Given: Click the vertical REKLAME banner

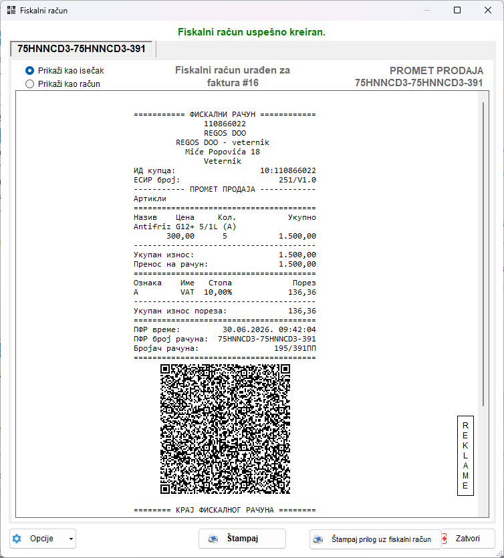Looking at the screenshot, I should pos(465,456).
